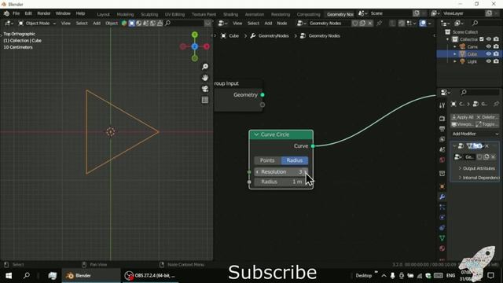
Task: Open the Render menu
Action: point(44,13)
